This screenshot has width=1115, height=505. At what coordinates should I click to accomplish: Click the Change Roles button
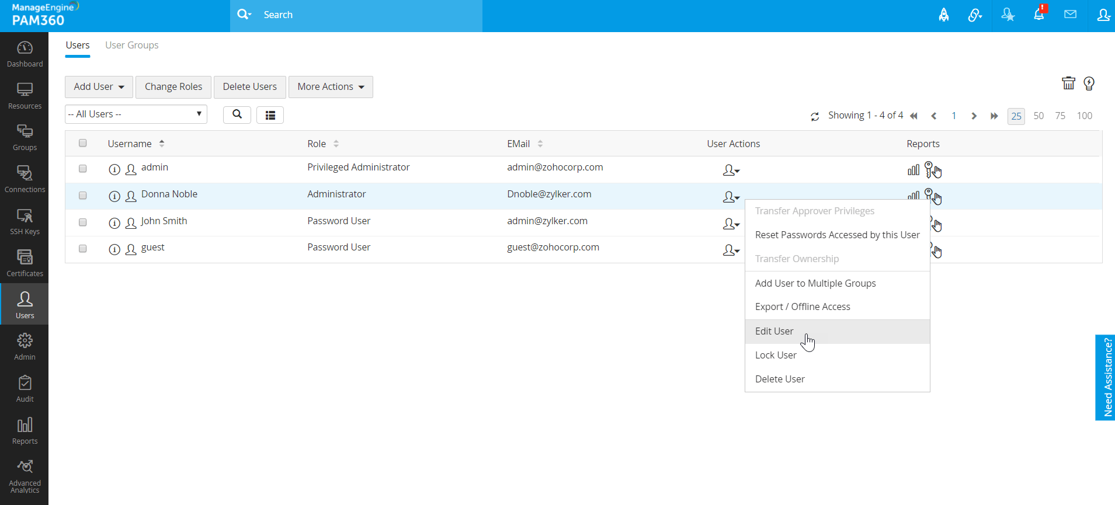[173, 87]
